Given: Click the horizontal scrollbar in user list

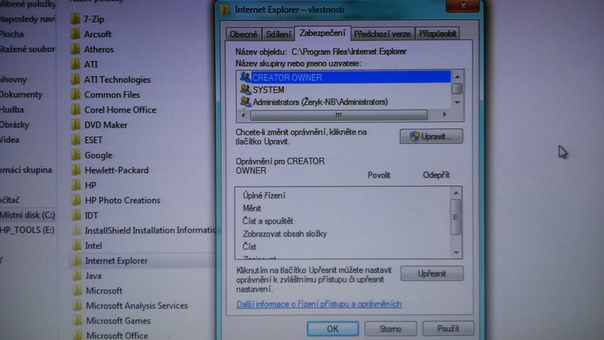Looking at the screenshot, I should pyautogui.click(x=337, y=115).
